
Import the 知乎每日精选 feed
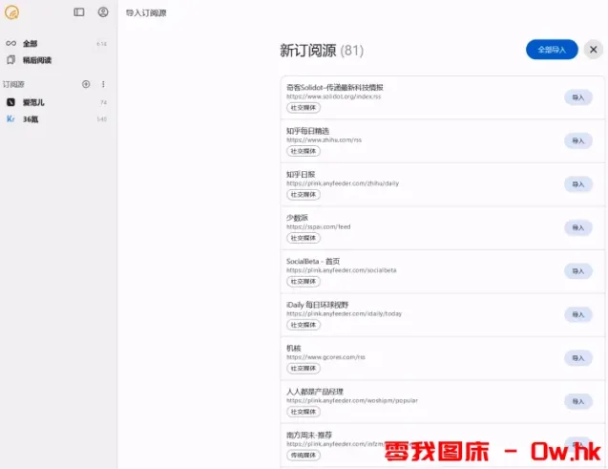577,140
